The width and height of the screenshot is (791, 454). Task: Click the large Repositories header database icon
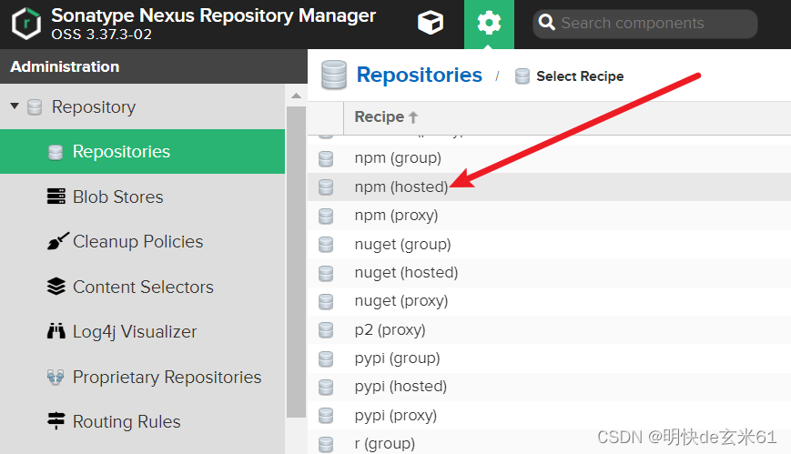[333, 75]
